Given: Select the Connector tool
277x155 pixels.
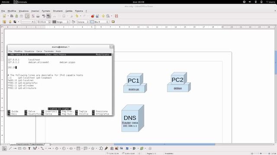Looking at the screenshot, I should [42, 149].
